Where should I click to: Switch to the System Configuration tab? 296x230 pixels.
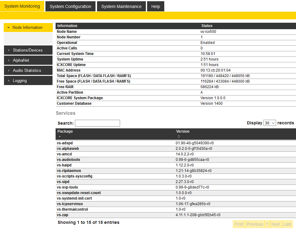[x=70, y=6]
